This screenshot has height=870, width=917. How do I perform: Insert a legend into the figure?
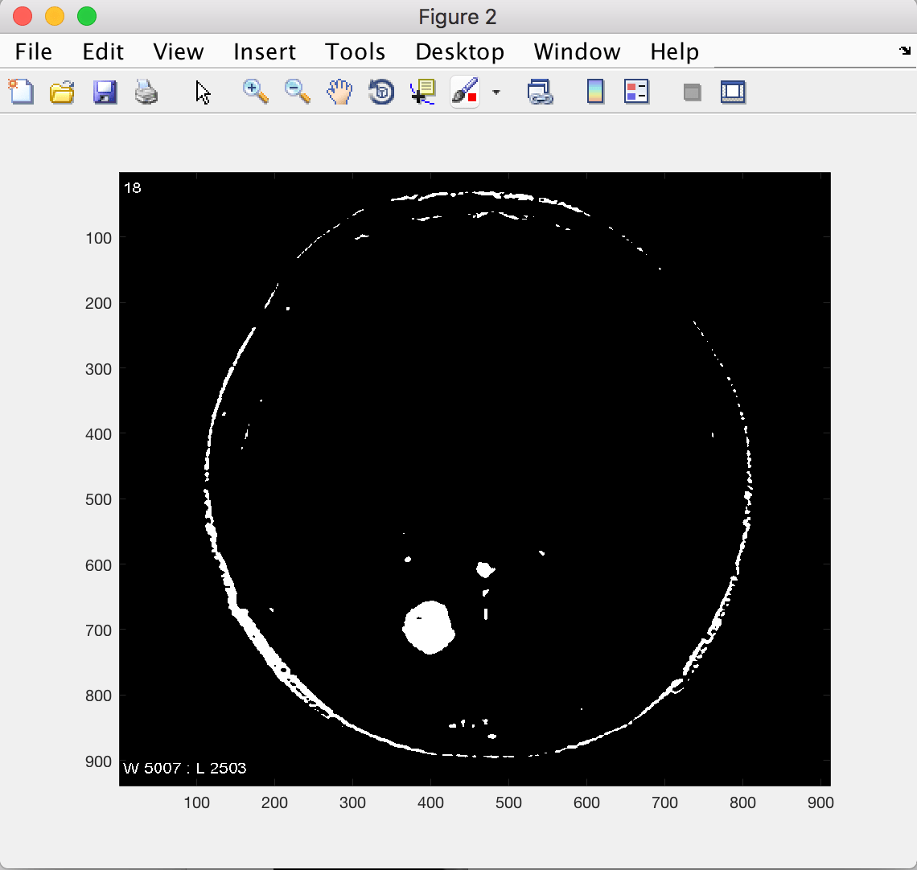(x=635, y=91)
